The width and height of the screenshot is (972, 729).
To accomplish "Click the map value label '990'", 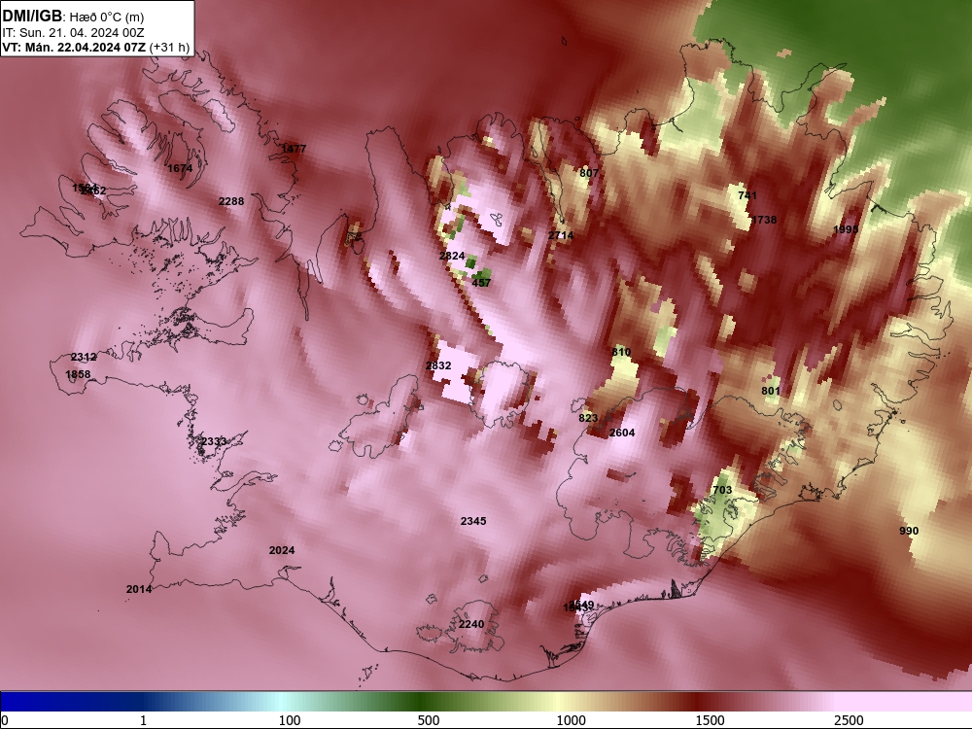I will [909, 531].
